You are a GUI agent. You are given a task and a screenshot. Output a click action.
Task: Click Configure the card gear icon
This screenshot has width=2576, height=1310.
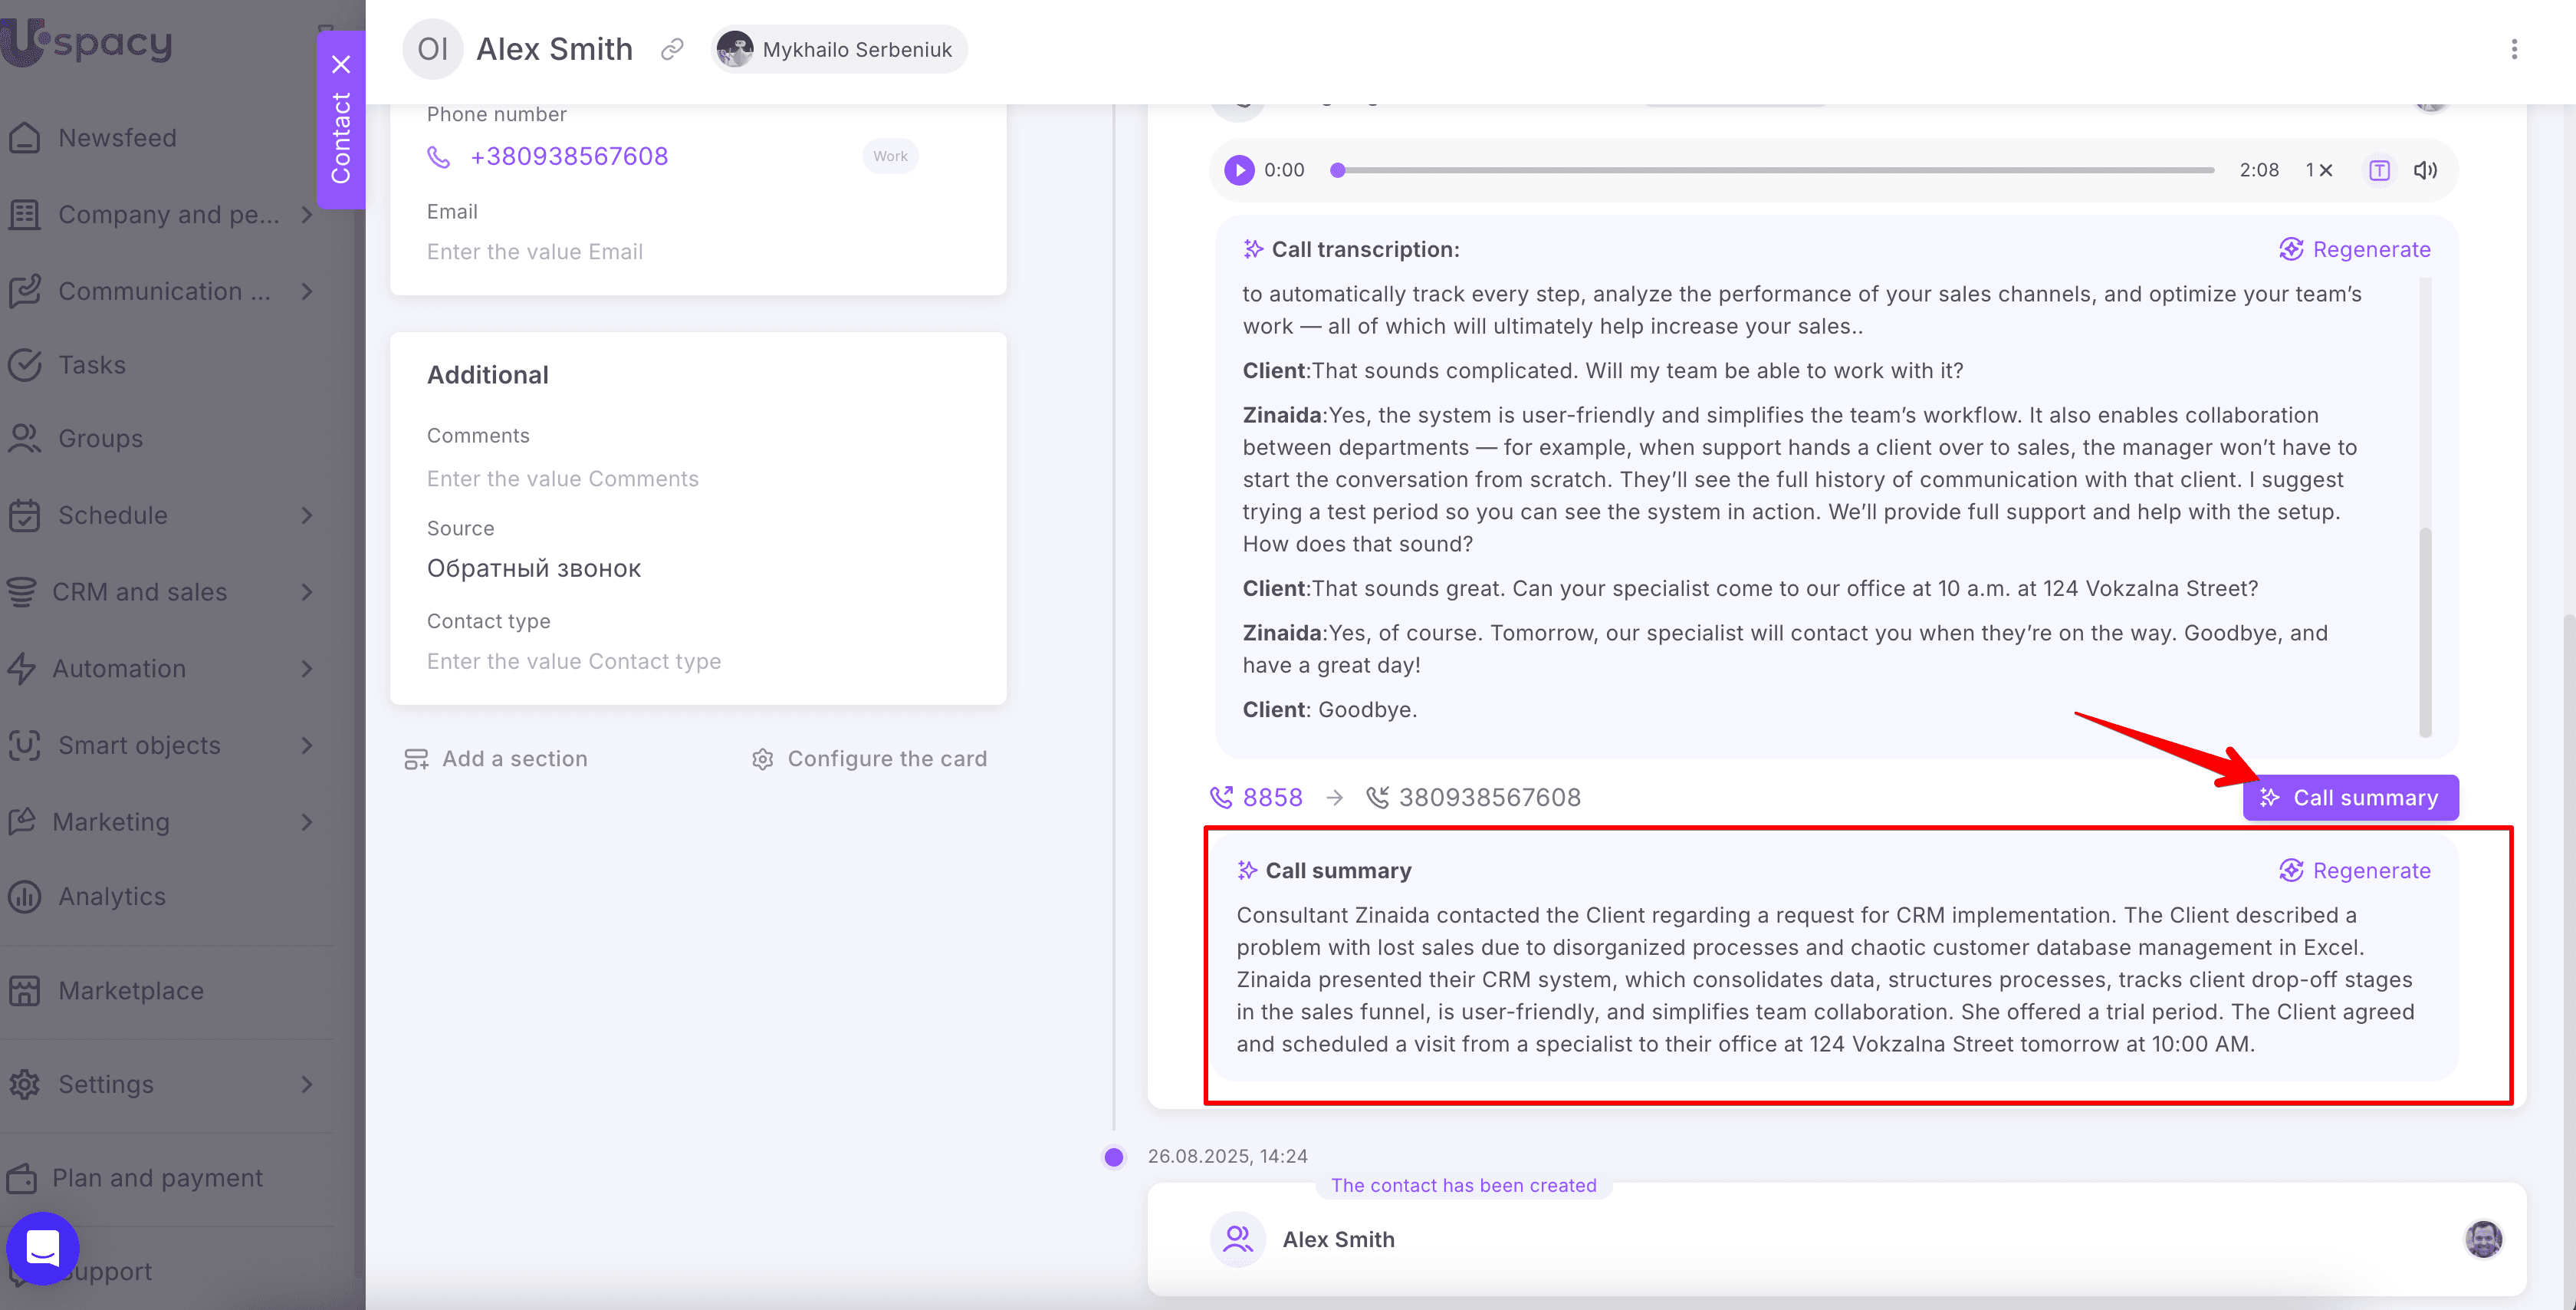tap(762, 759)
